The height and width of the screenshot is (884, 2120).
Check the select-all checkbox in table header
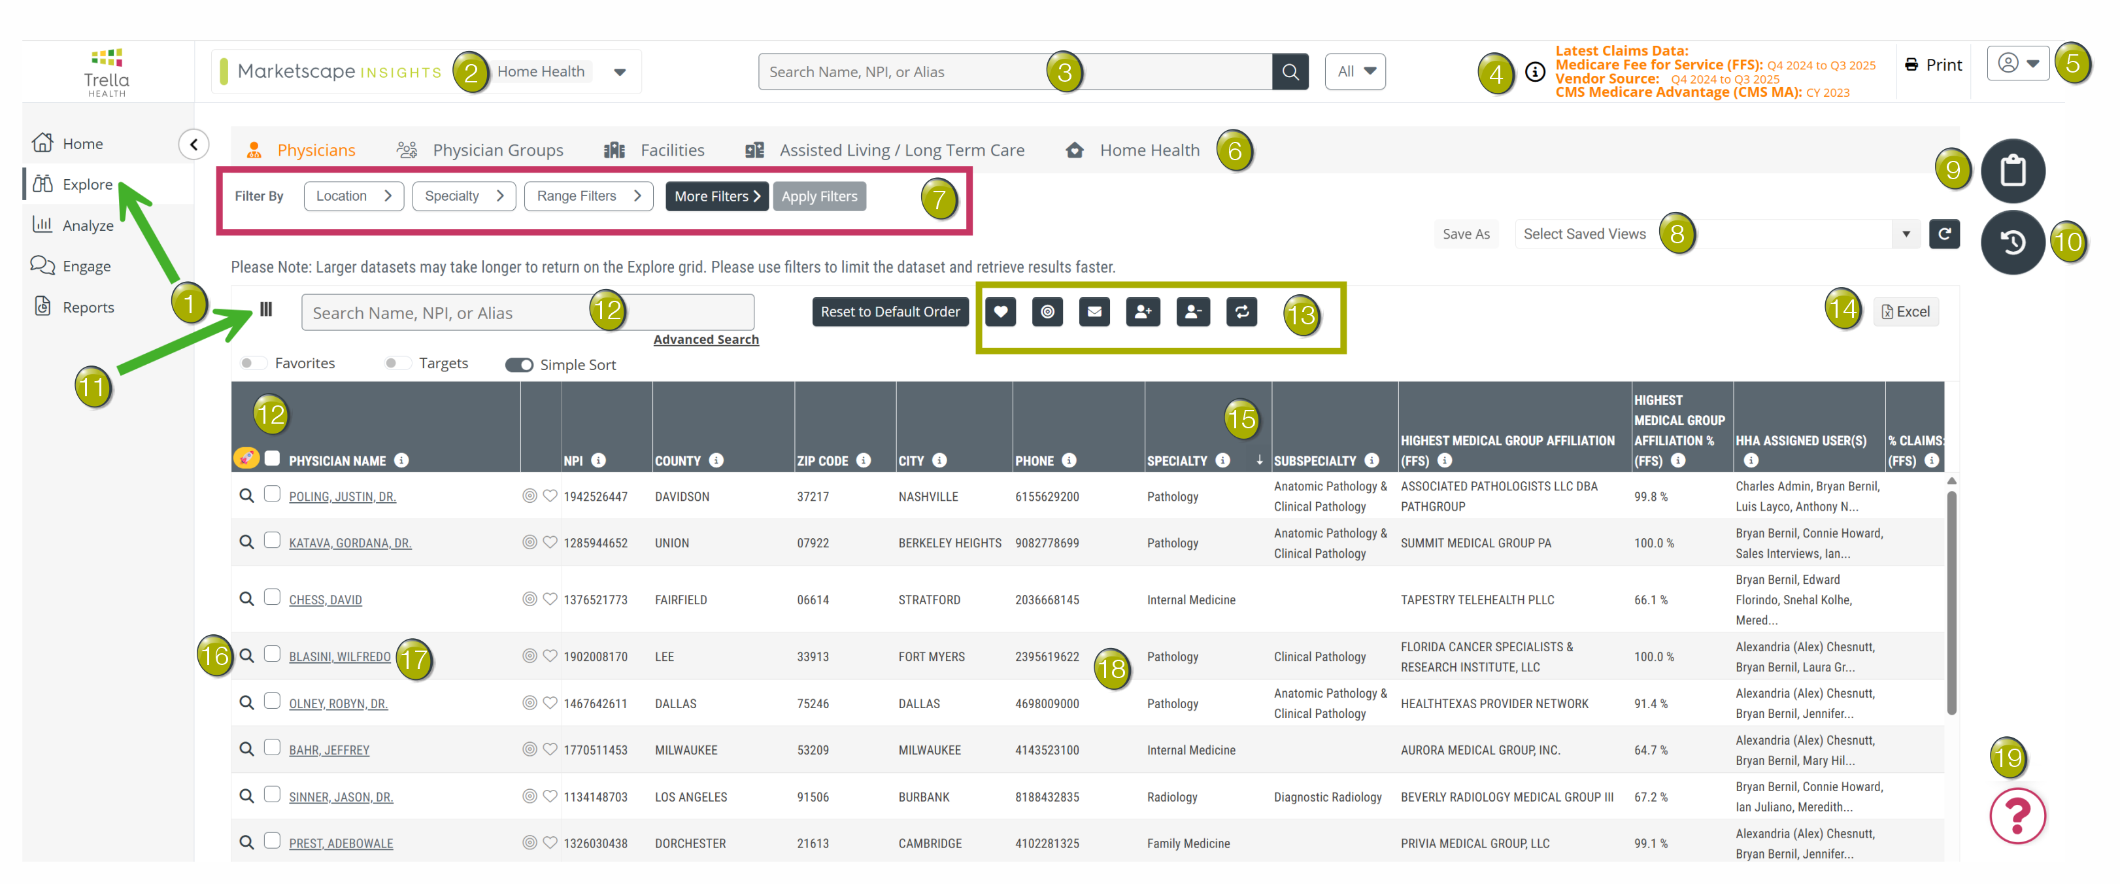[273, 458]
